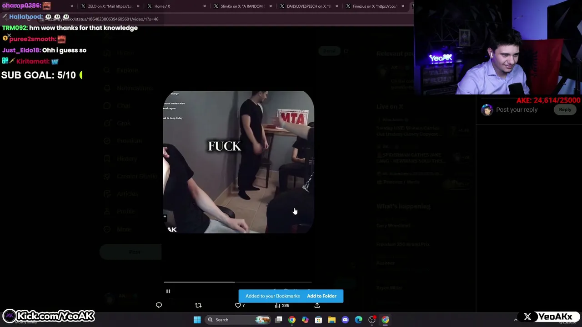Image resolution: width=582 pixels, height=327 pixels.
Task: Submit with the Reply button
Action: (565, 109)
